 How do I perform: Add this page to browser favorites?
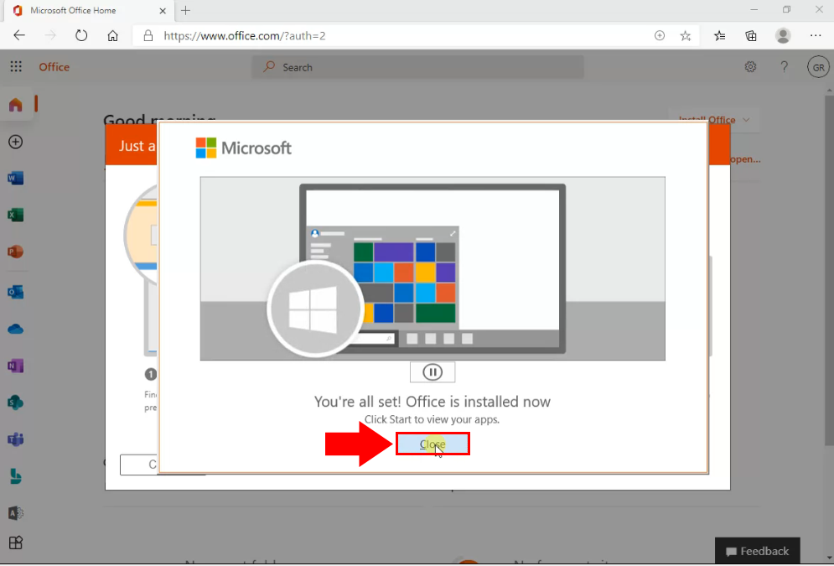pos(686,36)
